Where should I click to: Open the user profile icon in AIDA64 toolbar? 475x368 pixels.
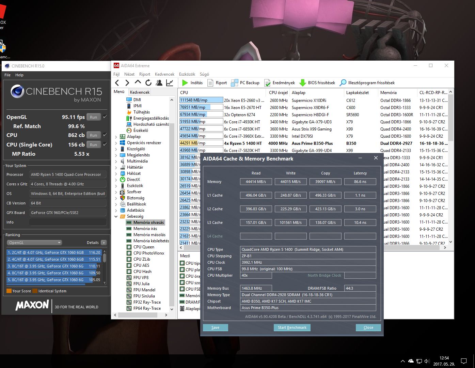159,83
